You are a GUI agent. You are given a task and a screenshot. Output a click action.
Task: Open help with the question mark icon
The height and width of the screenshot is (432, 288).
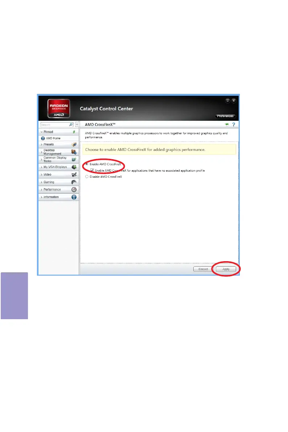[234, 124]
